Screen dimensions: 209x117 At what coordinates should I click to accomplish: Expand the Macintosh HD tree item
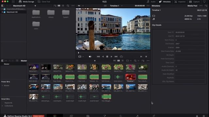pos(2,12)
